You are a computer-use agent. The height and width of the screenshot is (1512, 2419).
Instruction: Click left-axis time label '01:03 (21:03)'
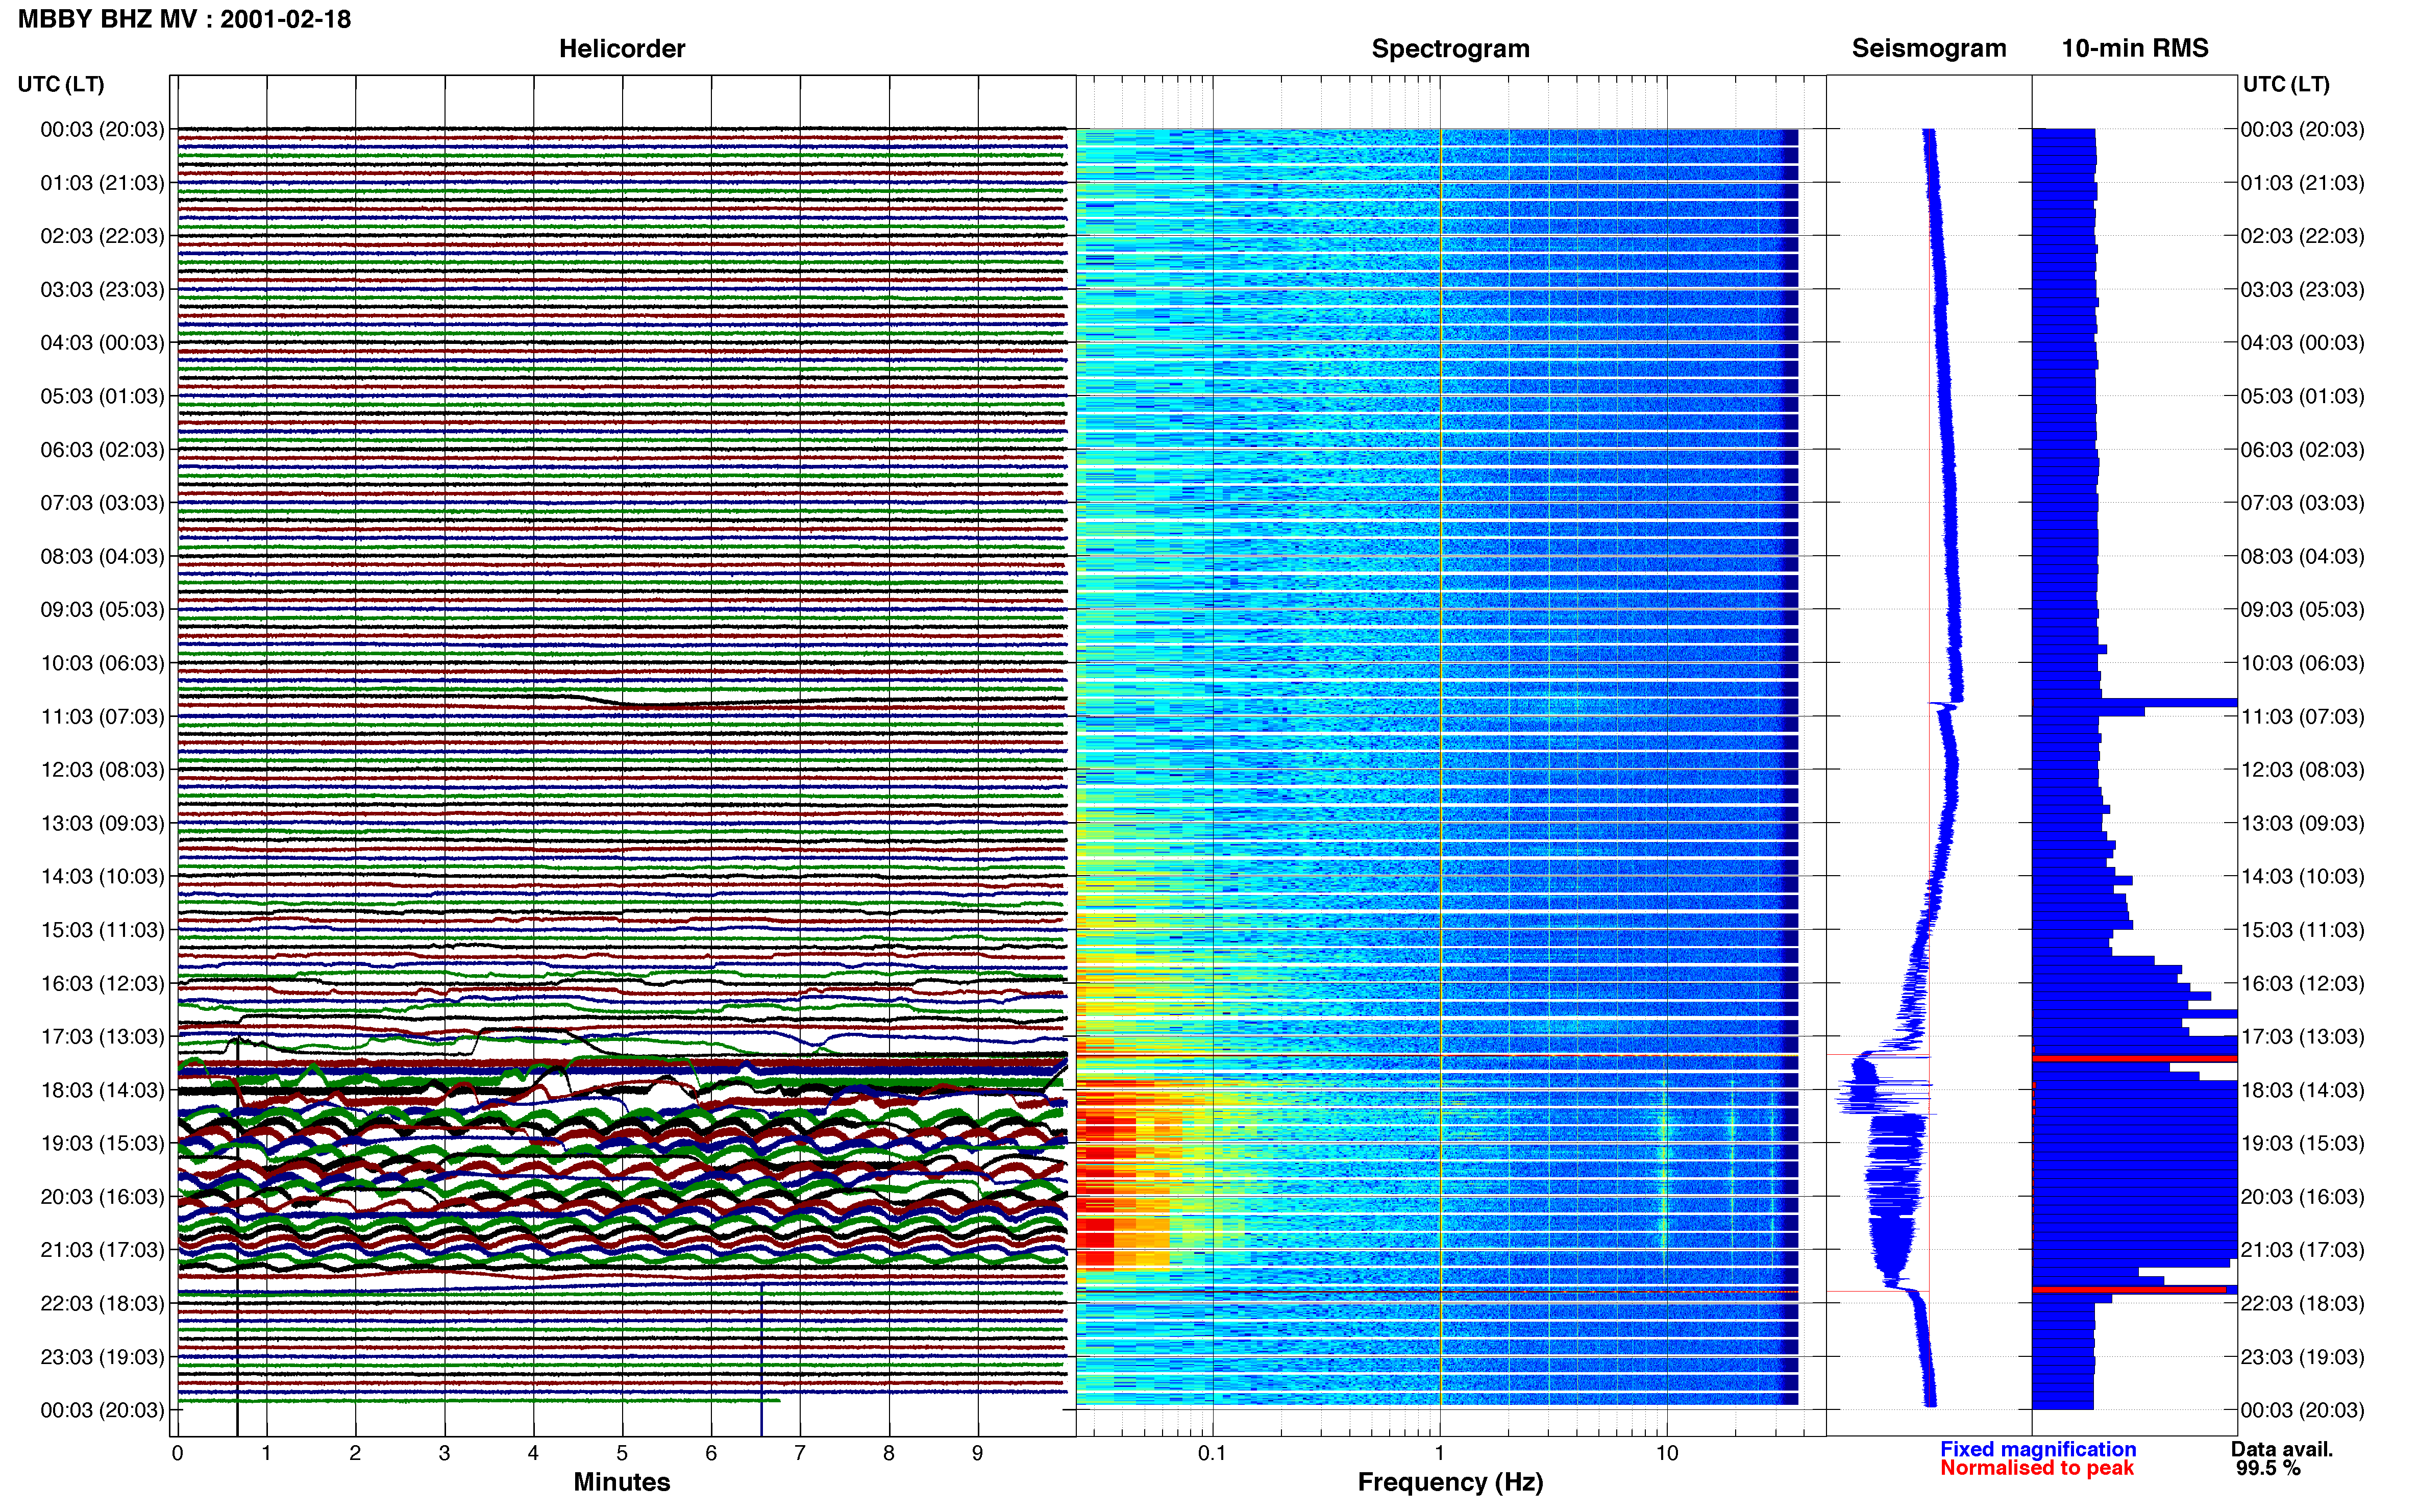102,183
